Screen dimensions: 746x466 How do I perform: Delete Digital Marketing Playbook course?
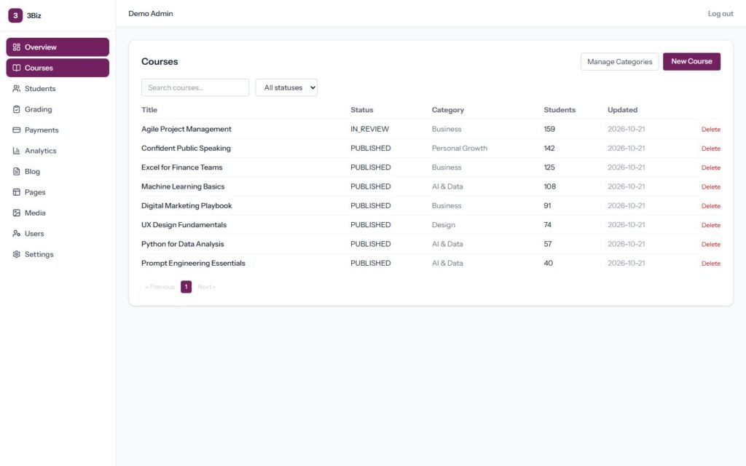tap(711, 206)
